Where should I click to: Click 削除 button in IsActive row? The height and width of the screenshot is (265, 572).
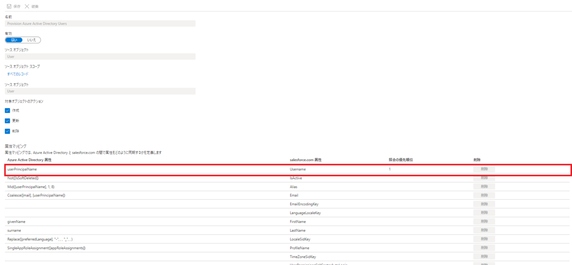(484, 178)
